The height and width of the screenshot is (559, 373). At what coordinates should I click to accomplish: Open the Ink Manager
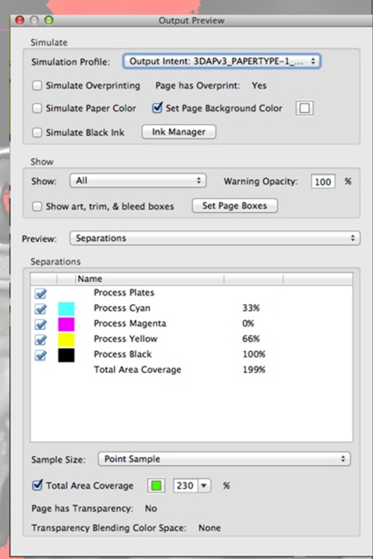point(178,131)
